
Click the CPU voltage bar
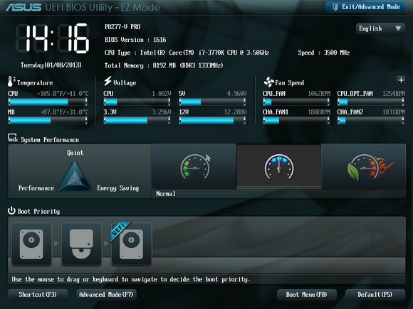pos(137,102)
